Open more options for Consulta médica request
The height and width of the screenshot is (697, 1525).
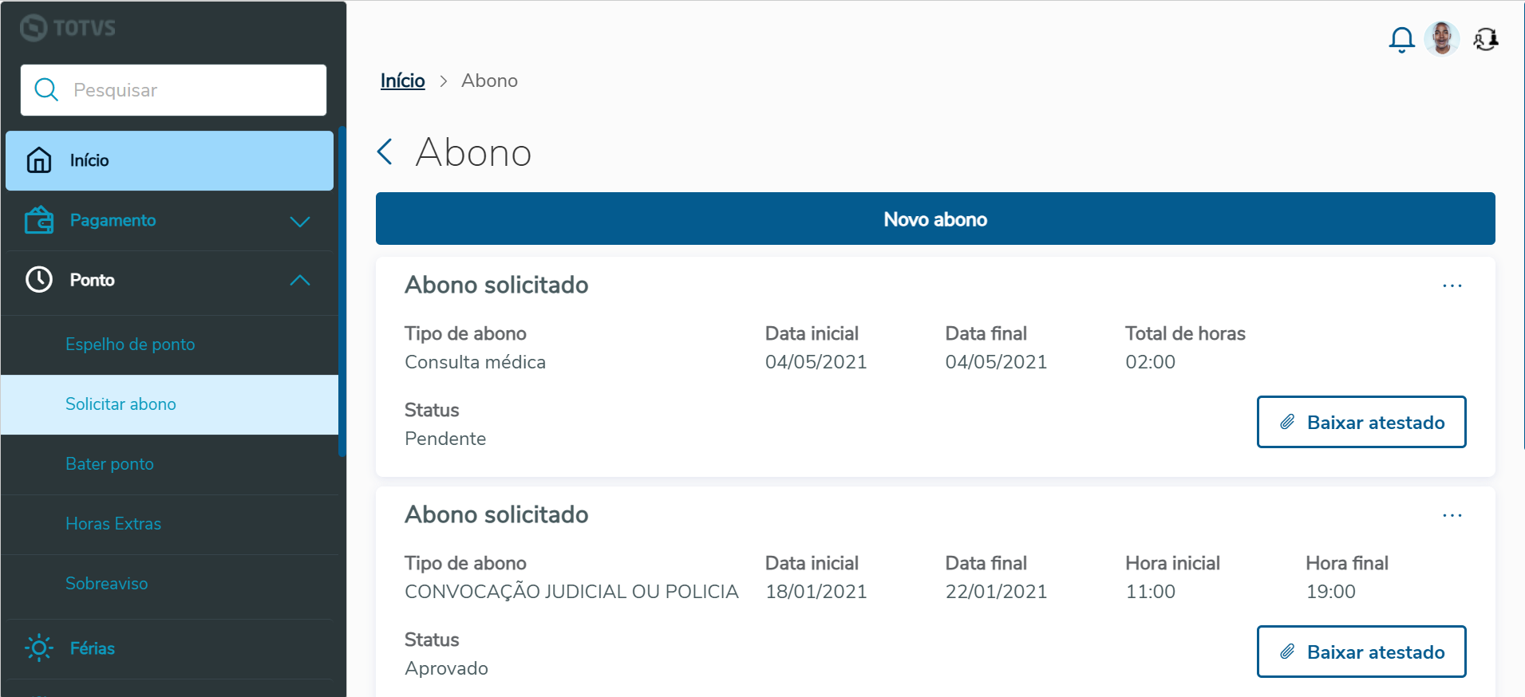point(1452,285)
